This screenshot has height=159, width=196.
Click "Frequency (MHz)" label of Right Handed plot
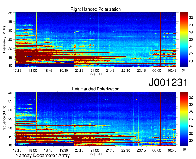pos(4,39)
